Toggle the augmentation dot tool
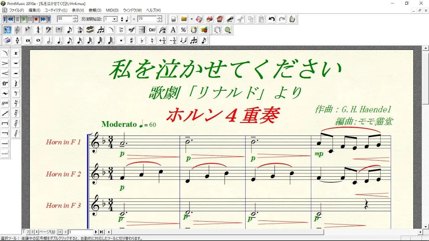Screen dimensions: 429x241 click(121, 41)
